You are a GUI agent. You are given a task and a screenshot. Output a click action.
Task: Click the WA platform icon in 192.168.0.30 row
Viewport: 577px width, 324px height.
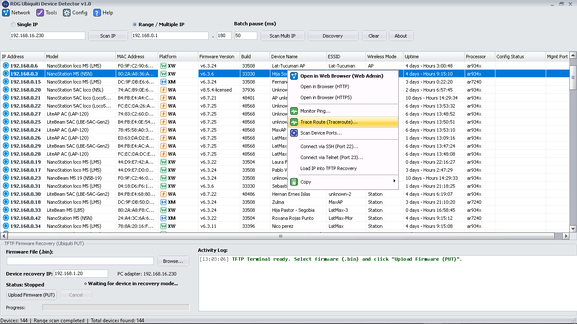[x=163, y=194]
